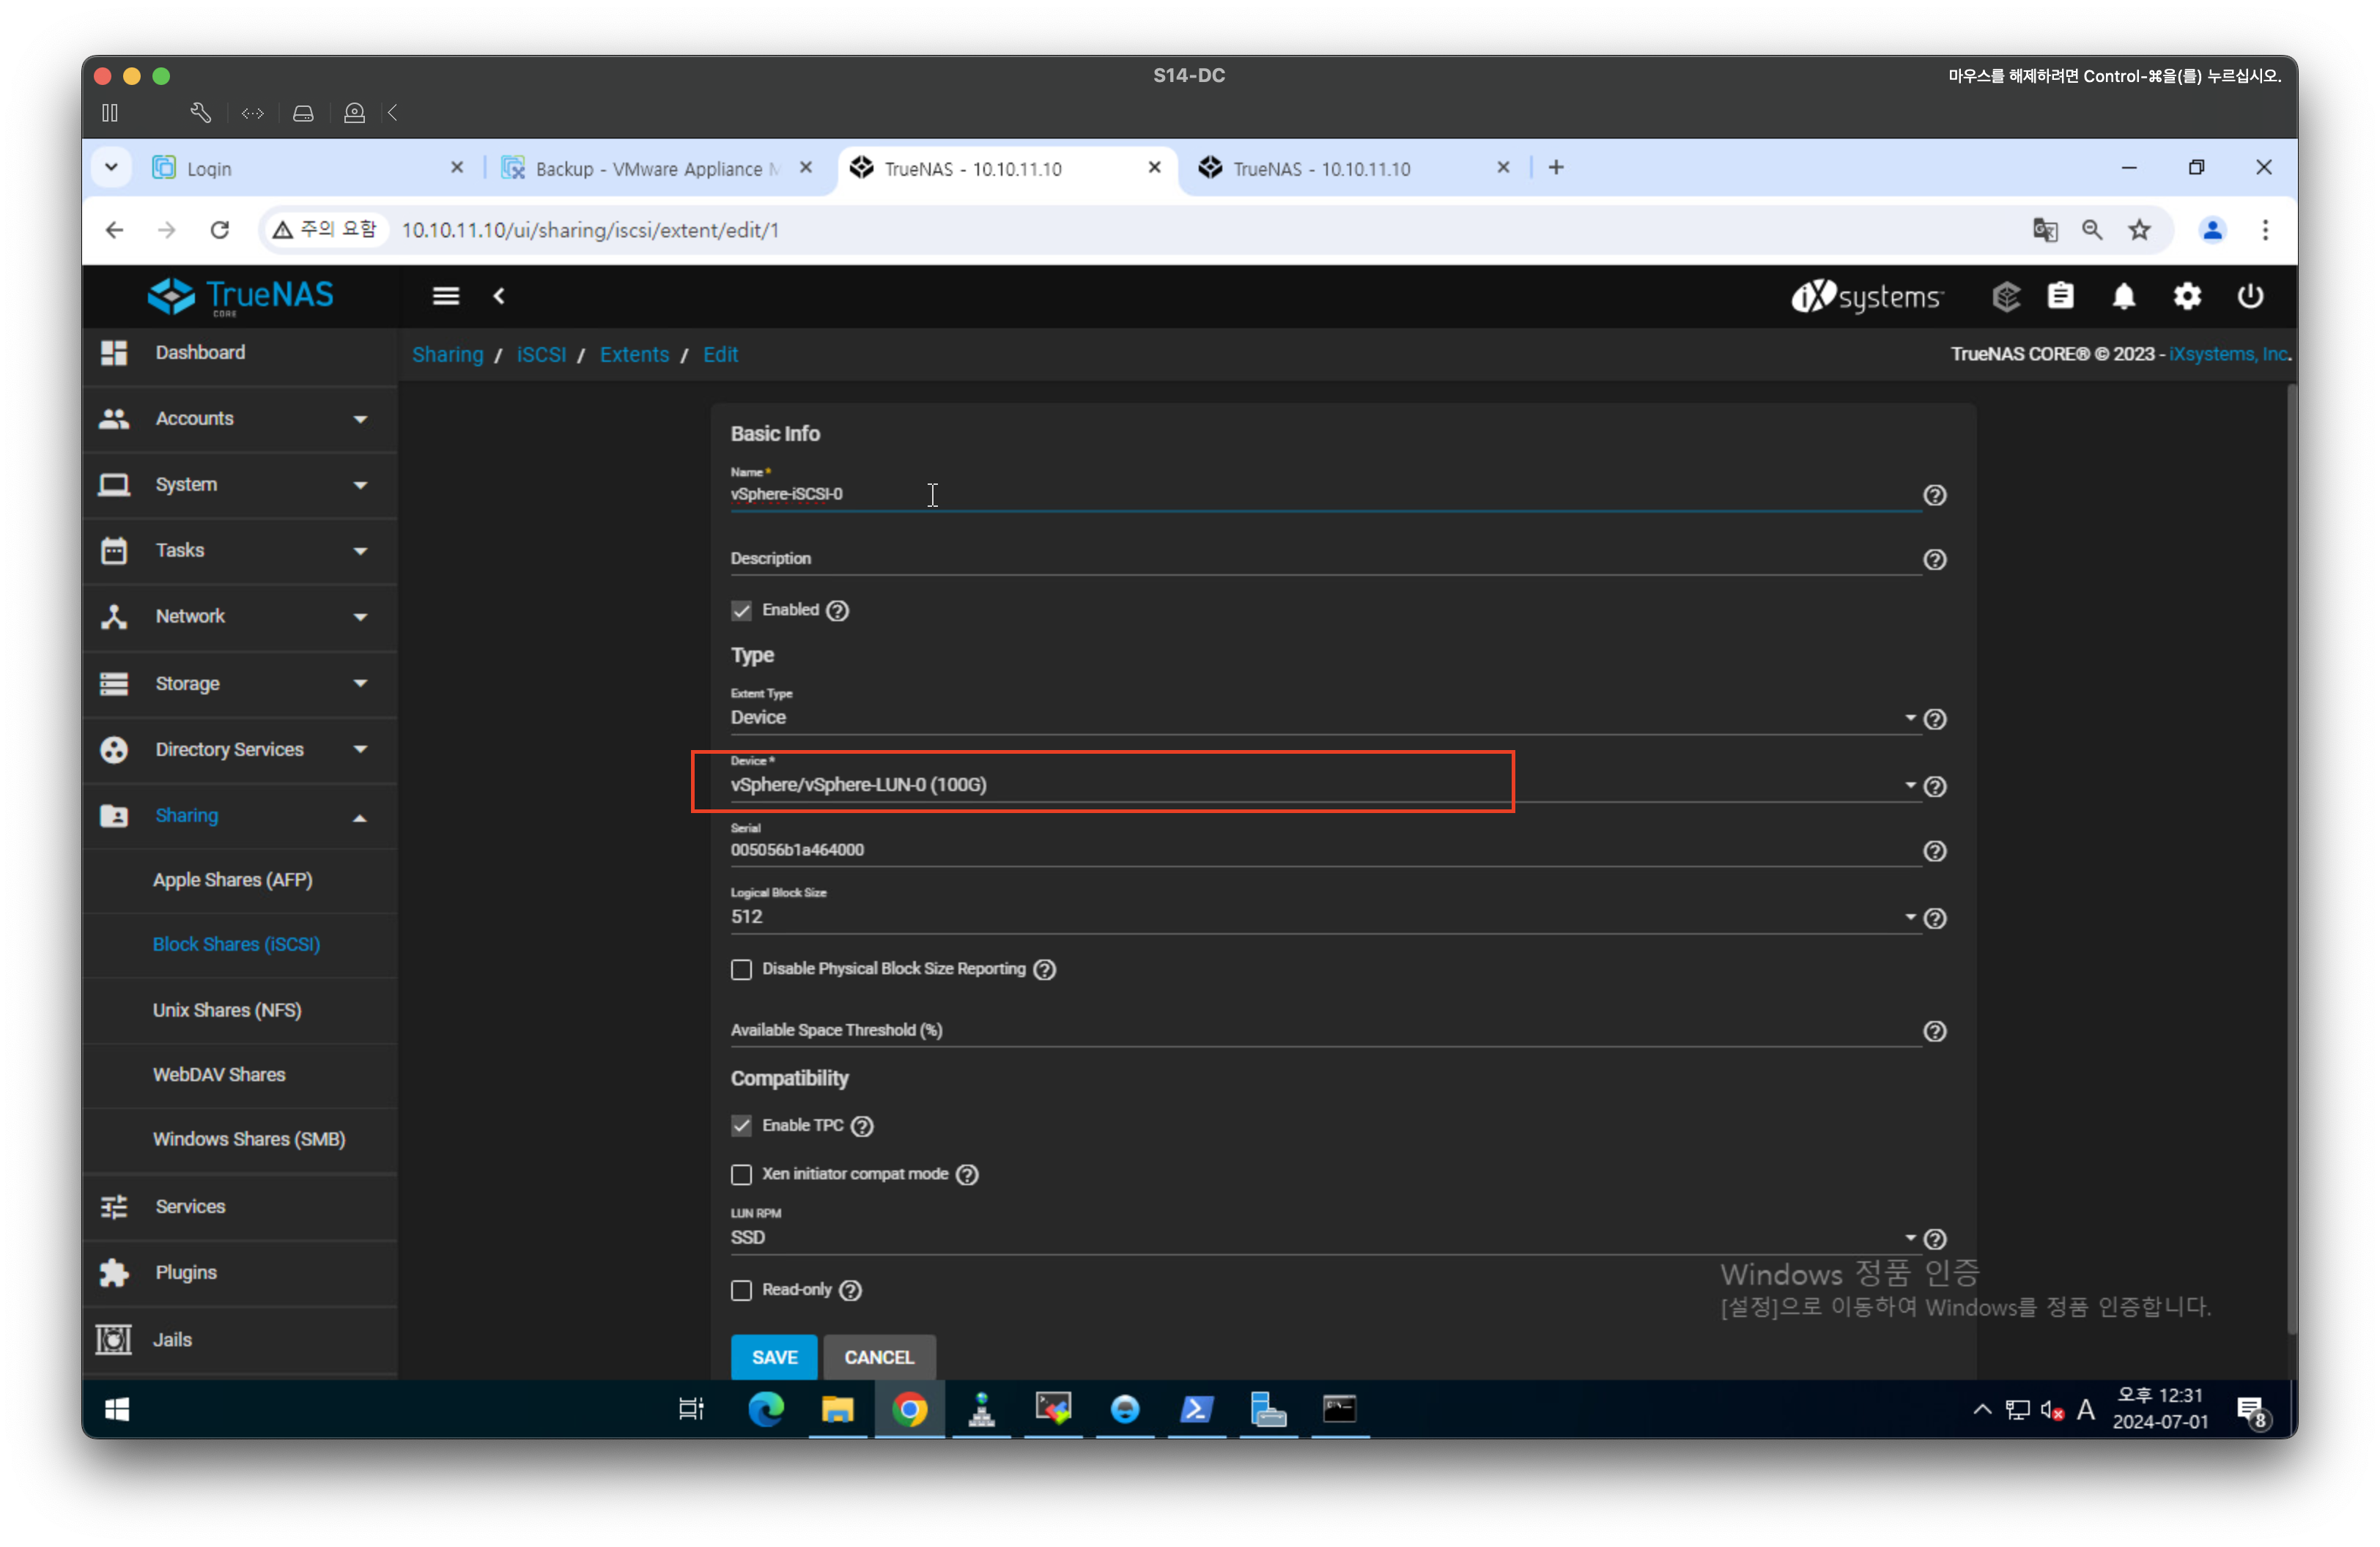This screenshot has width=2380, height=1547.
Task: Open the task manager clipboard icon
Action: click(x=2060, y=297)
